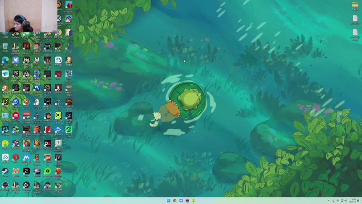
Task: Select the KK logo desktop icon
Action: [x=26, y=60]
